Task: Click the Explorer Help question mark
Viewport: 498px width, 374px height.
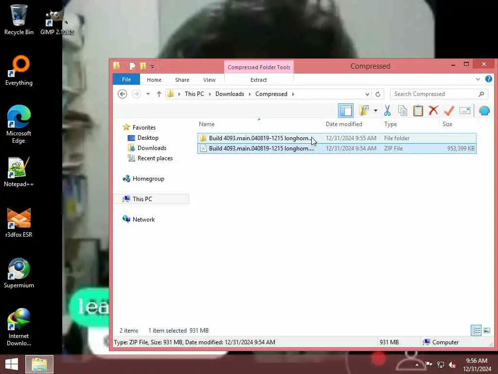Action: pos(488,79)
